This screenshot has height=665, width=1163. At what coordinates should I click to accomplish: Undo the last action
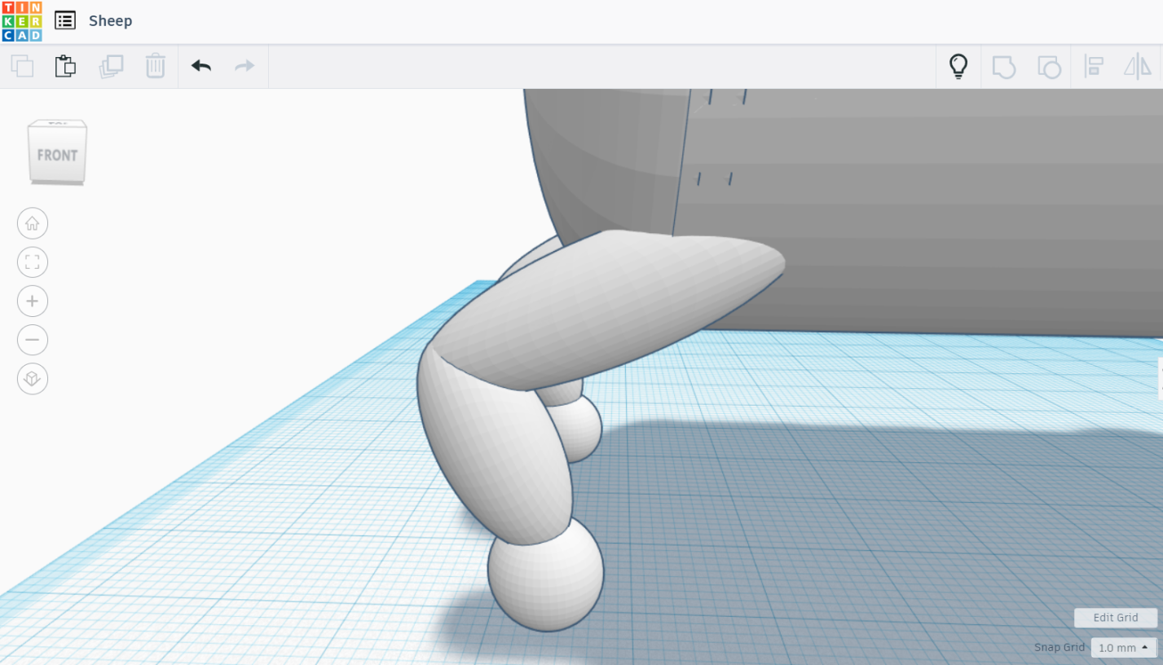click(x=201, y=66)
